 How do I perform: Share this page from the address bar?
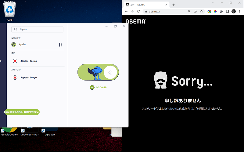point(195,11)
